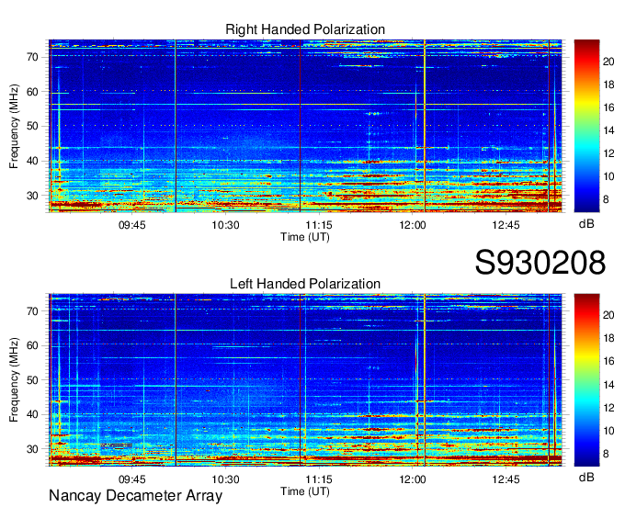
Task: Click 30 MHz tick on Left Handed plot
Action: (33, 450)
